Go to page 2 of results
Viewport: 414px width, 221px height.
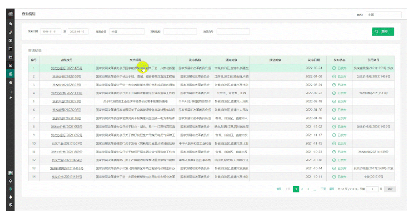tap(302, 189)
